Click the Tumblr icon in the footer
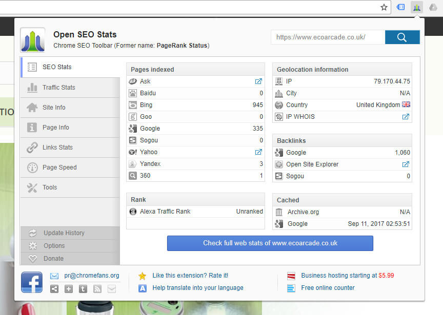Image resolution: width=443 pixels, height=315 pixels. pyautogui.click(x=83, y=289)
